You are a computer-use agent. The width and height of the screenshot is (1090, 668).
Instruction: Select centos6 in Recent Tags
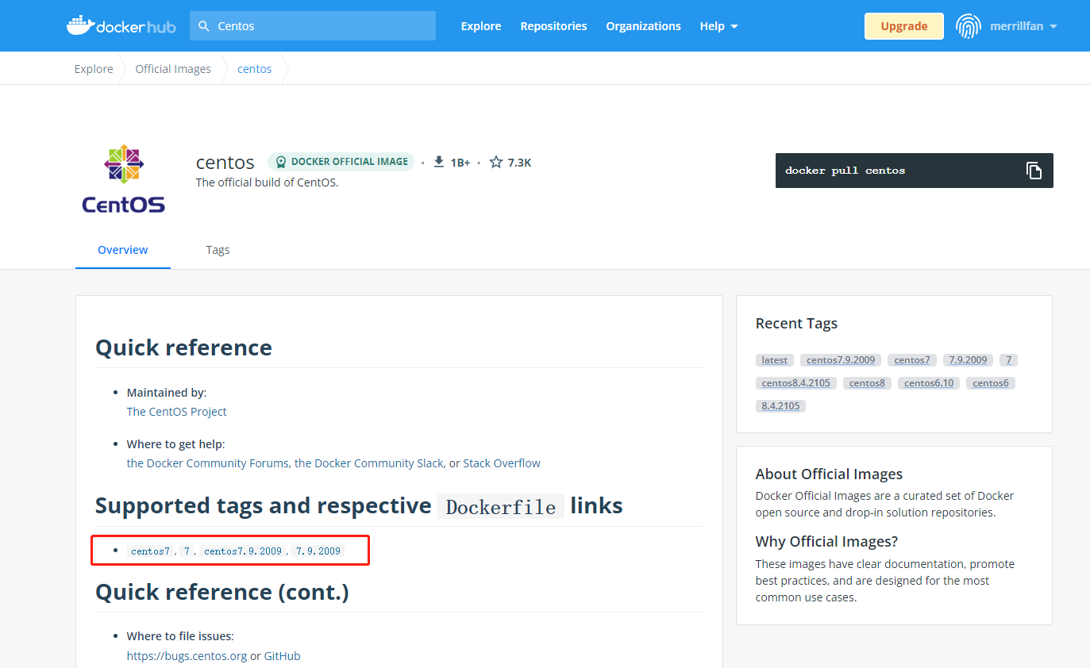991,383
